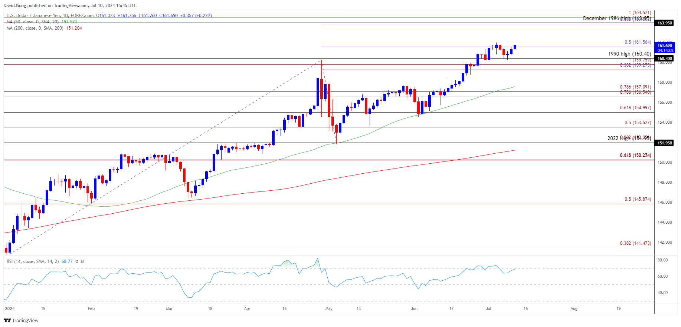The height and width of the screenshot is (327, 681).
Task: Click the 2024 date axis label
Action: tap(10, 308)
